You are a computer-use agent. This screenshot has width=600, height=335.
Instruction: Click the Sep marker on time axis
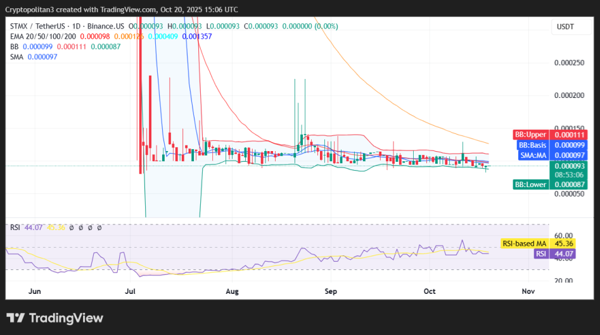tap(328, 291)
